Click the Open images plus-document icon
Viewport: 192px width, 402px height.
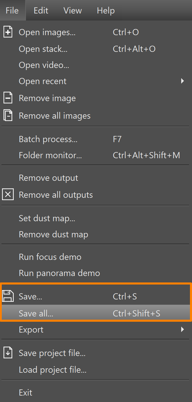(x=8, y=32)
